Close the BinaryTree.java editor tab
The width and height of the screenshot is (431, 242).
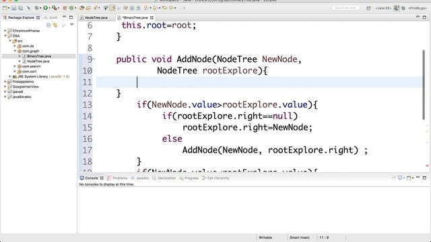pyautogui.click(x=152, y=17)
